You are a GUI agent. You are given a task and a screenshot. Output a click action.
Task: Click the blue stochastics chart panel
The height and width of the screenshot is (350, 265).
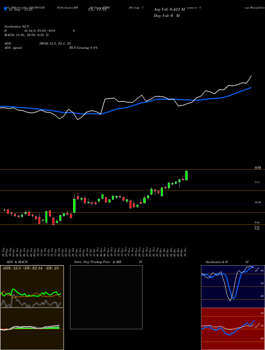click(233, 286)
